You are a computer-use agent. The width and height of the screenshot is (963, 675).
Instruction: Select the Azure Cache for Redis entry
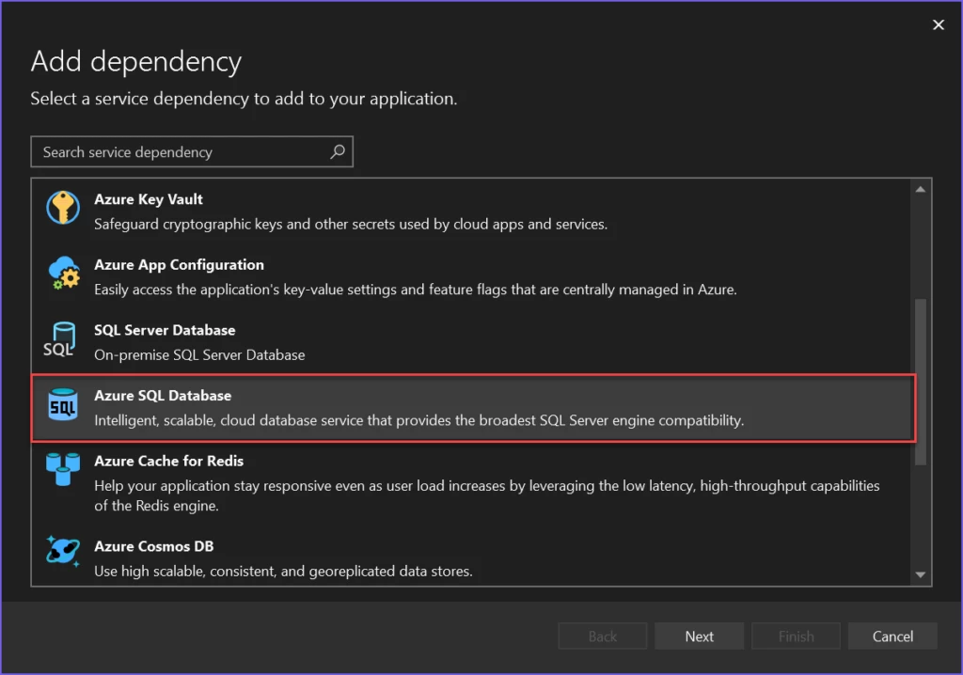[376, 475]
